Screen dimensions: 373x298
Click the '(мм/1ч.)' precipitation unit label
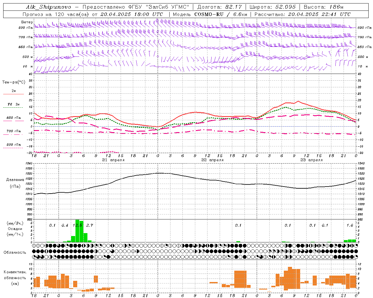[x=15, y=234]
